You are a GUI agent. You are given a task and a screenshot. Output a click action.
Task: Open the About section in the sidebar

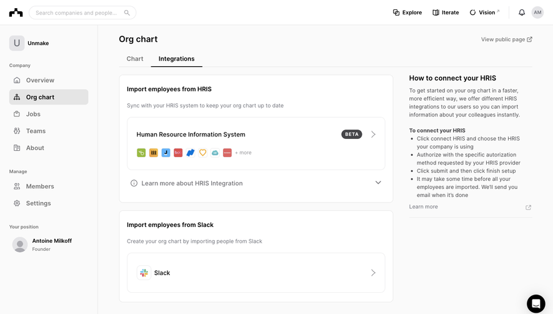point(49,148)
